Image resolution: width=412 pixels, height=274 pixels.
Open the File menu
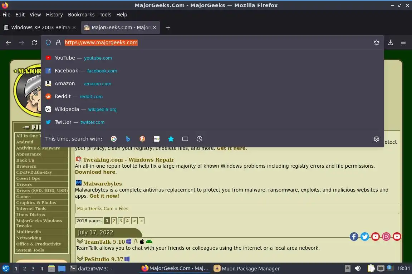[x=6, y=15]
